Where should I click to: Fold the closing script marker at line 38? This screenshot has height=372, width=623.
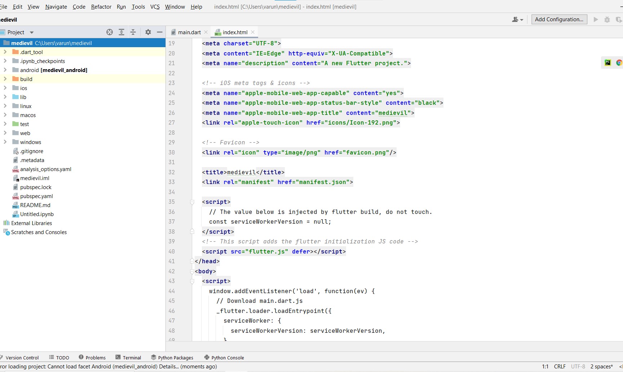(192, 232)
